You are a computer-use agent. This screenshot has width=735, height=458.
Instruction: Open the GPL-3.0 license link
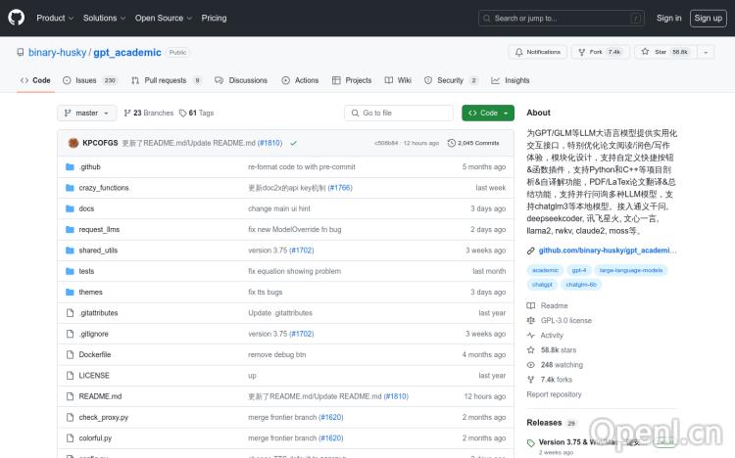pyautogui.click(x=565, y=320)
